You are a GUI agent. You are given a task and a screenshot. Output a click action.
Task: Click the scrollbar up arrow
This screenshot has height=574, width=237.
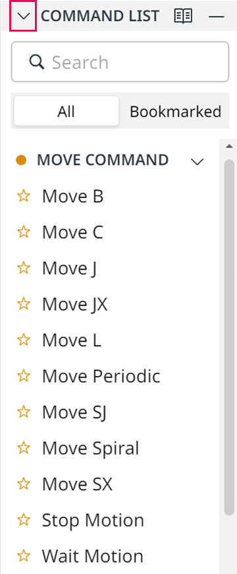point(229,146)
